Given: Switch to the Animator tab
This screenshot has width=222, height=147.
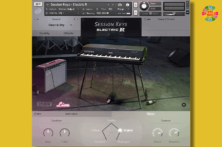Looking at the screenshot, I should (x=71, y=114).
